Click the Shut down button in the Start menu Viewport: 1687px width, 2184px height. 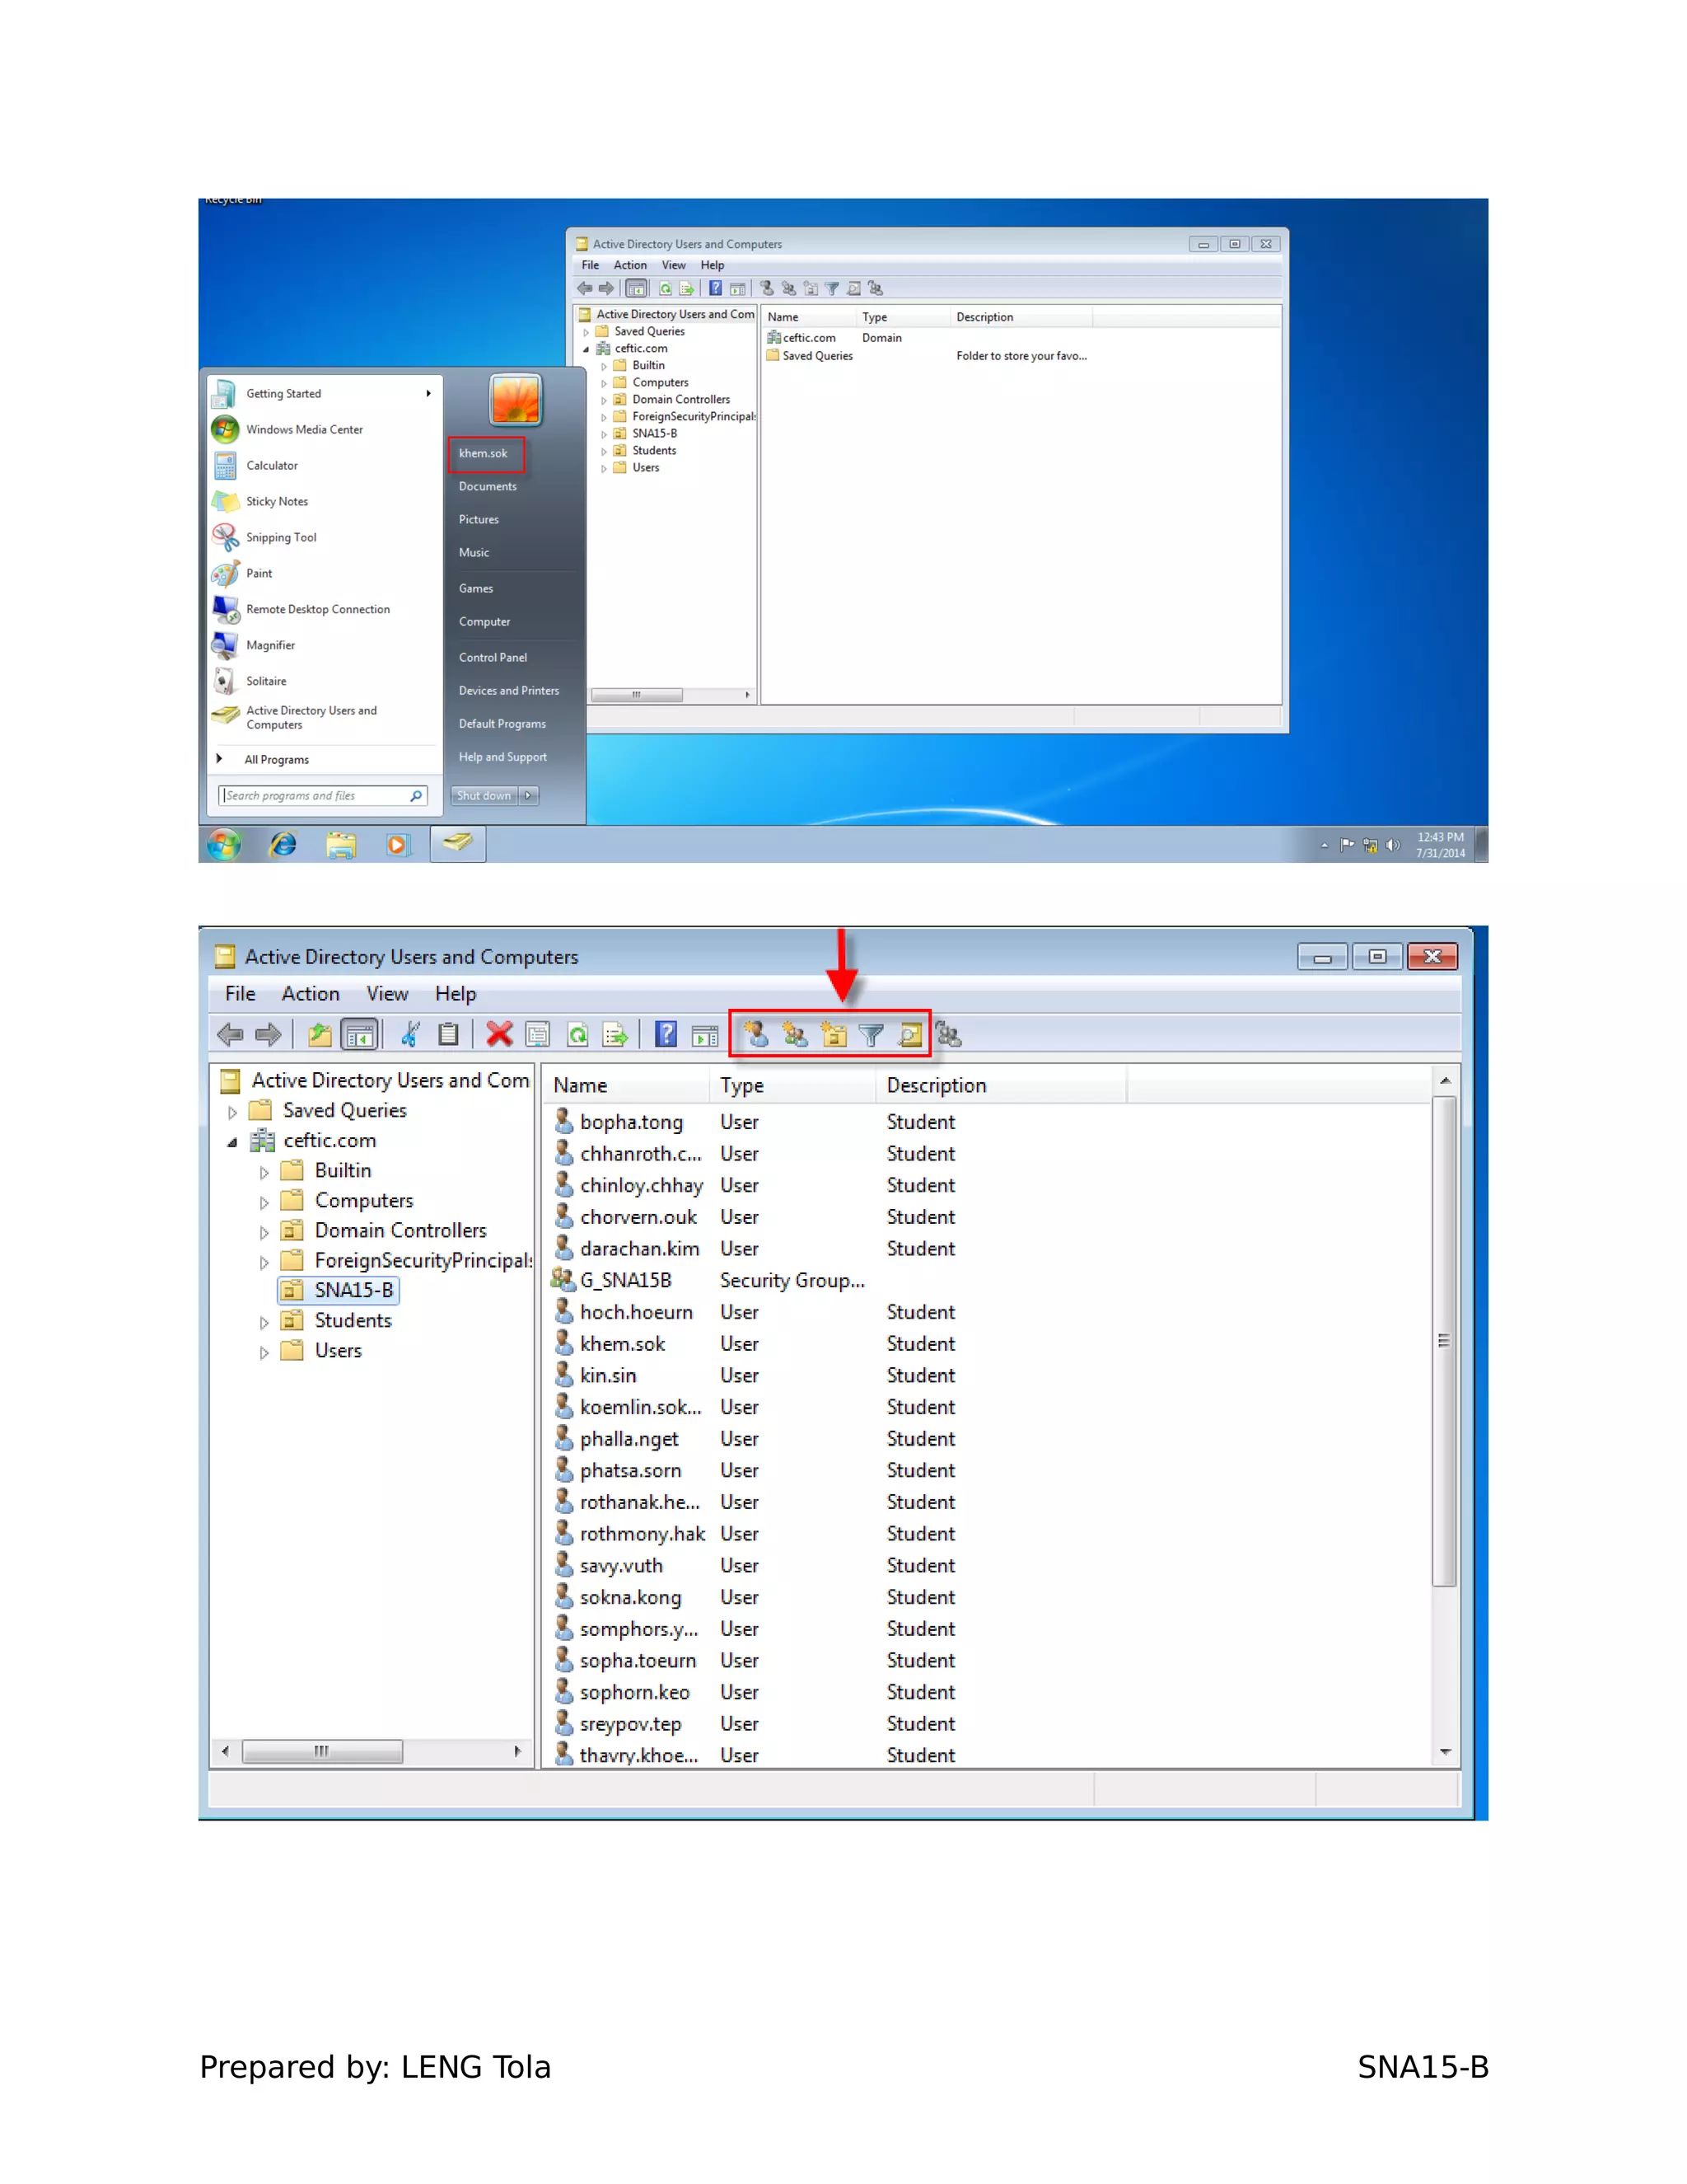(x=484, y=796)
